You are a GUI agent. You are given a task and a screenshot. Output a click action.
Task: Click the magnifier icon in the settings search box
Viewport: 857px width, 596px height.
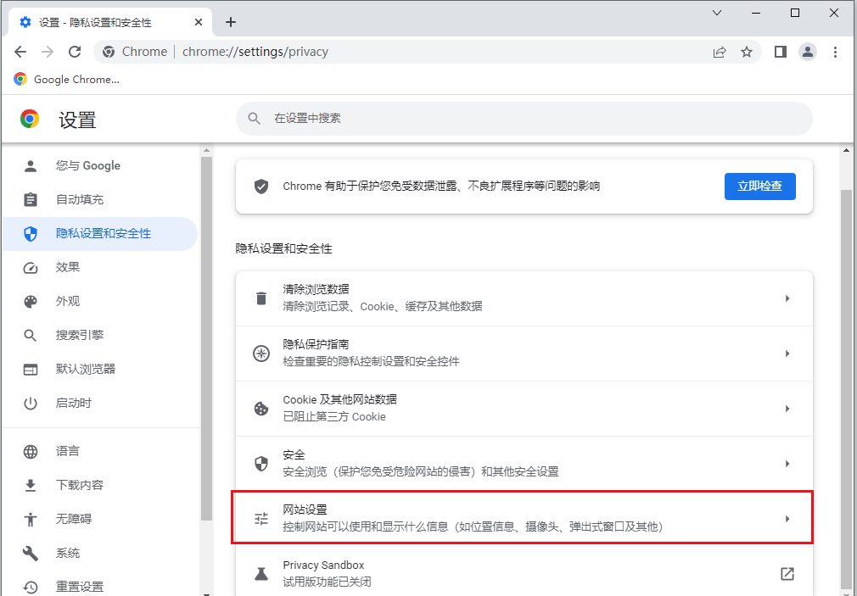pyautogui.click(x=255, y=119)
